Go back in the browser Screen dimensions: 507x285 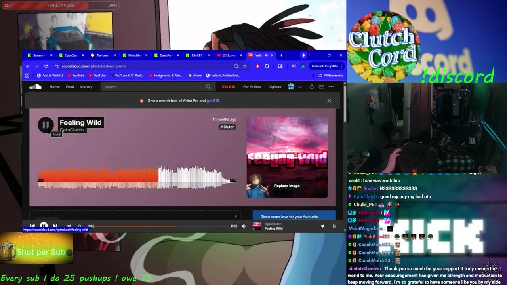click(27, 66)
